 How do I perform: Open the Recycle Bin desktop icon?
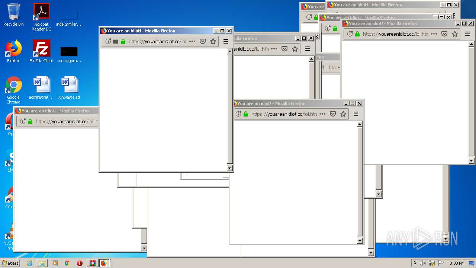(13, 15)
